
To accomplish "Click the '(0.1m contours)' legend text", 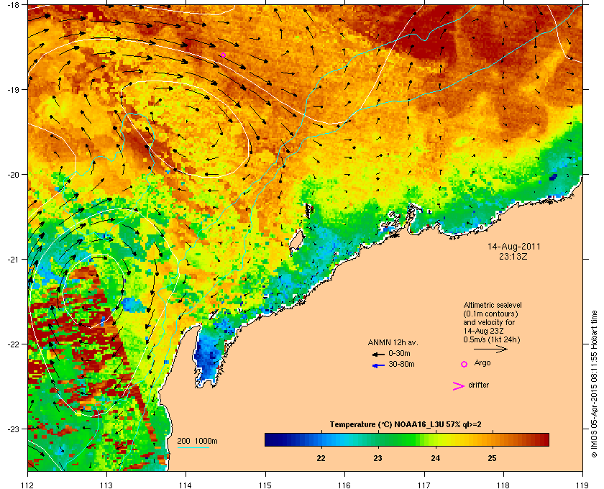I will click(x=490, y=314).
